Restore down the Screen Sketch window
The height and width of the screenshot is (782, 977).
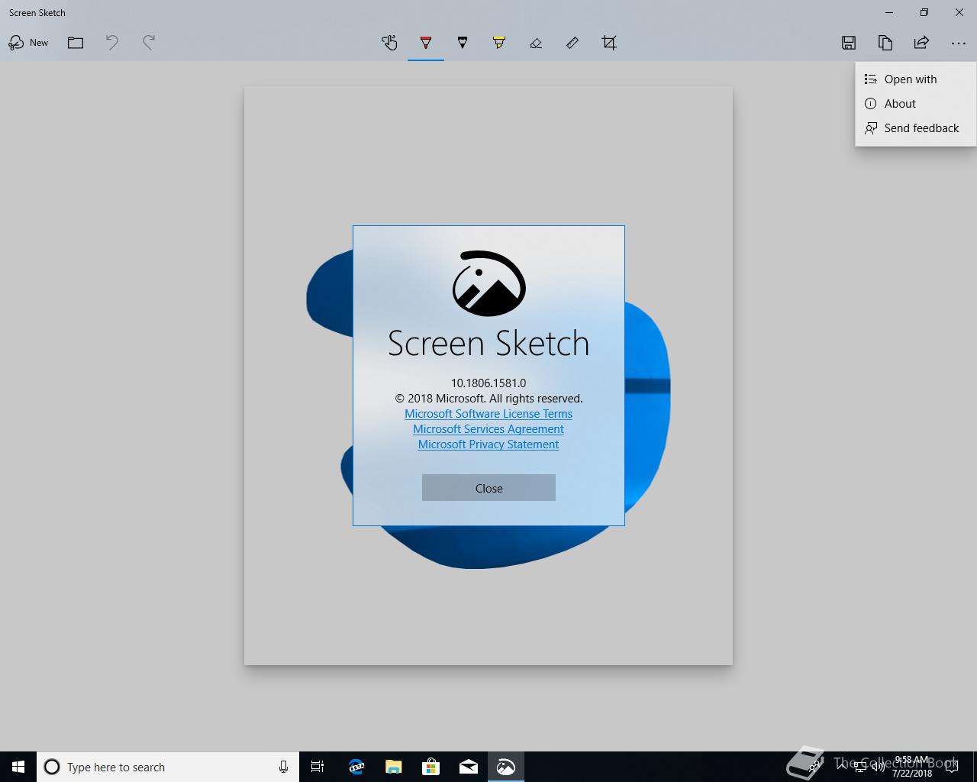pos(924,12)
